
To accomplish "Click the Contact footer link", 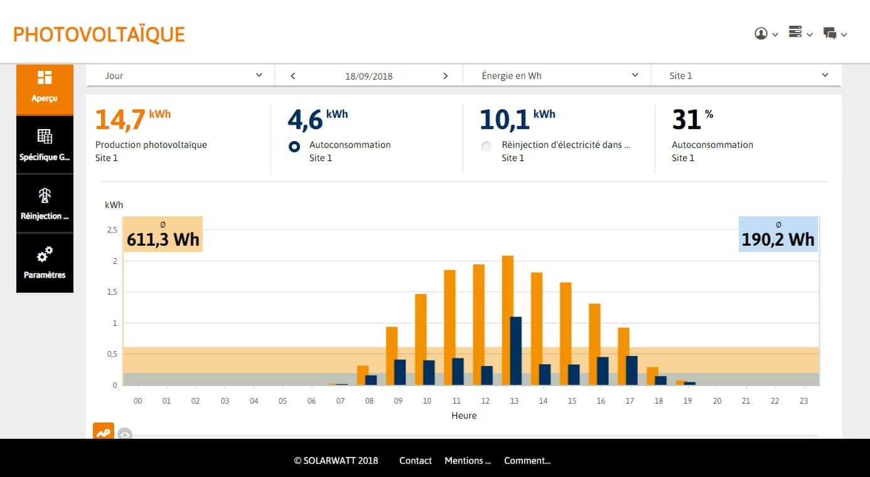I will [x=416, y=461].
